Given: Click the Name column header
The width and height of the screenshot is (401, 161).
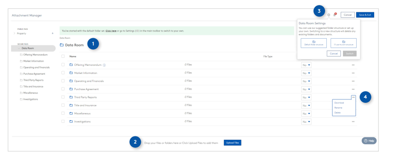Looking at the screenshot, I should 73,56.
